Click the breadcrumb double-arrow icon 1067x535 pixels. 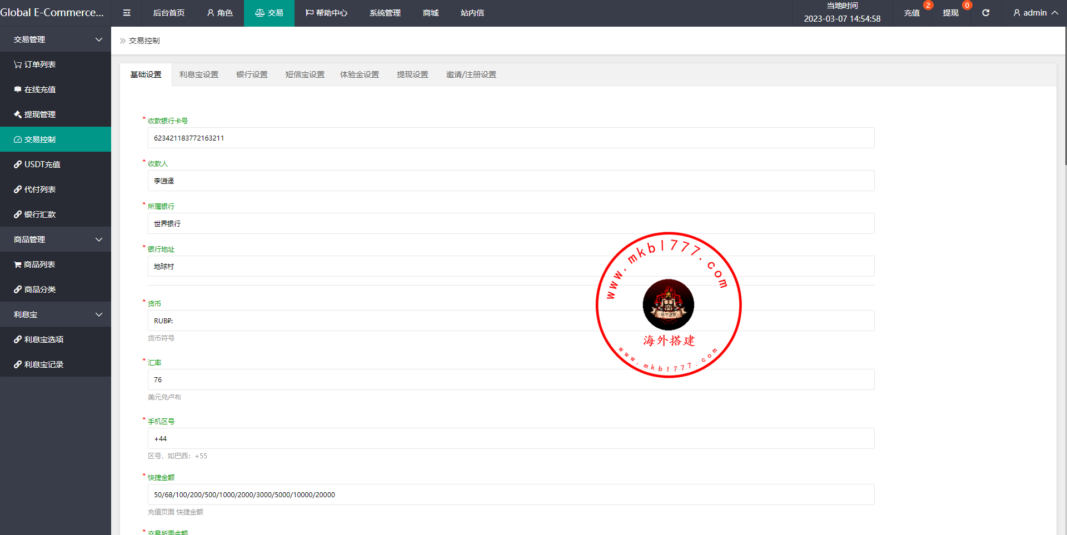(x=123, y=41)
